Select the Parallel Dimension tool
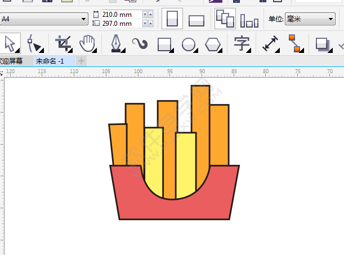The image size is (344, 255). pos(271,43)
